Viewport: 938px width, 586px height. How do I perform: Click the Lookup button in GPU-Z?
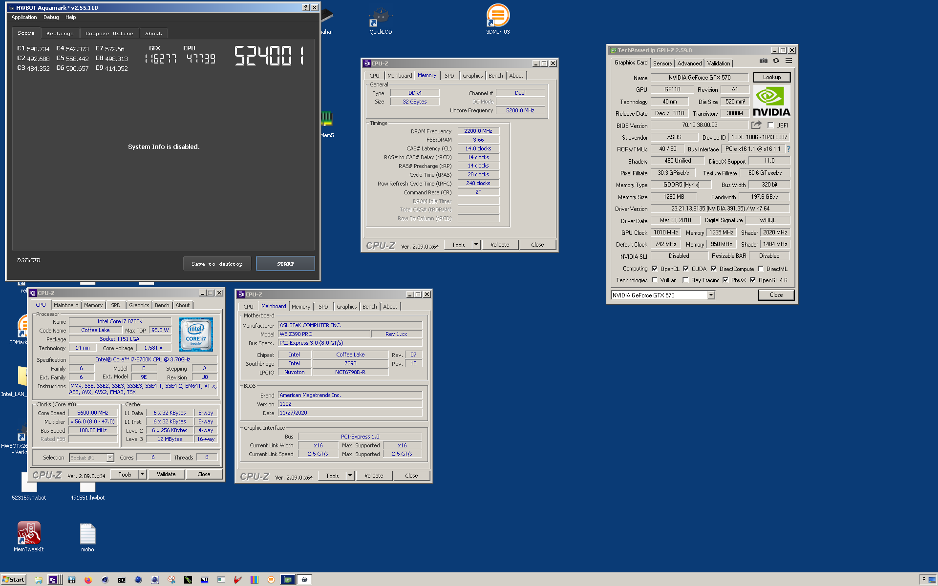772,77
